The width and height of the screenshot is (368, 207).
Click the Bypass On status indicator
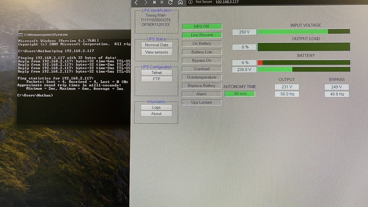202,60
